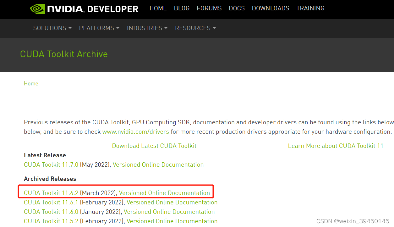Click the (January 2022) date text
The image size is (394, 227).
coord(101,212)
